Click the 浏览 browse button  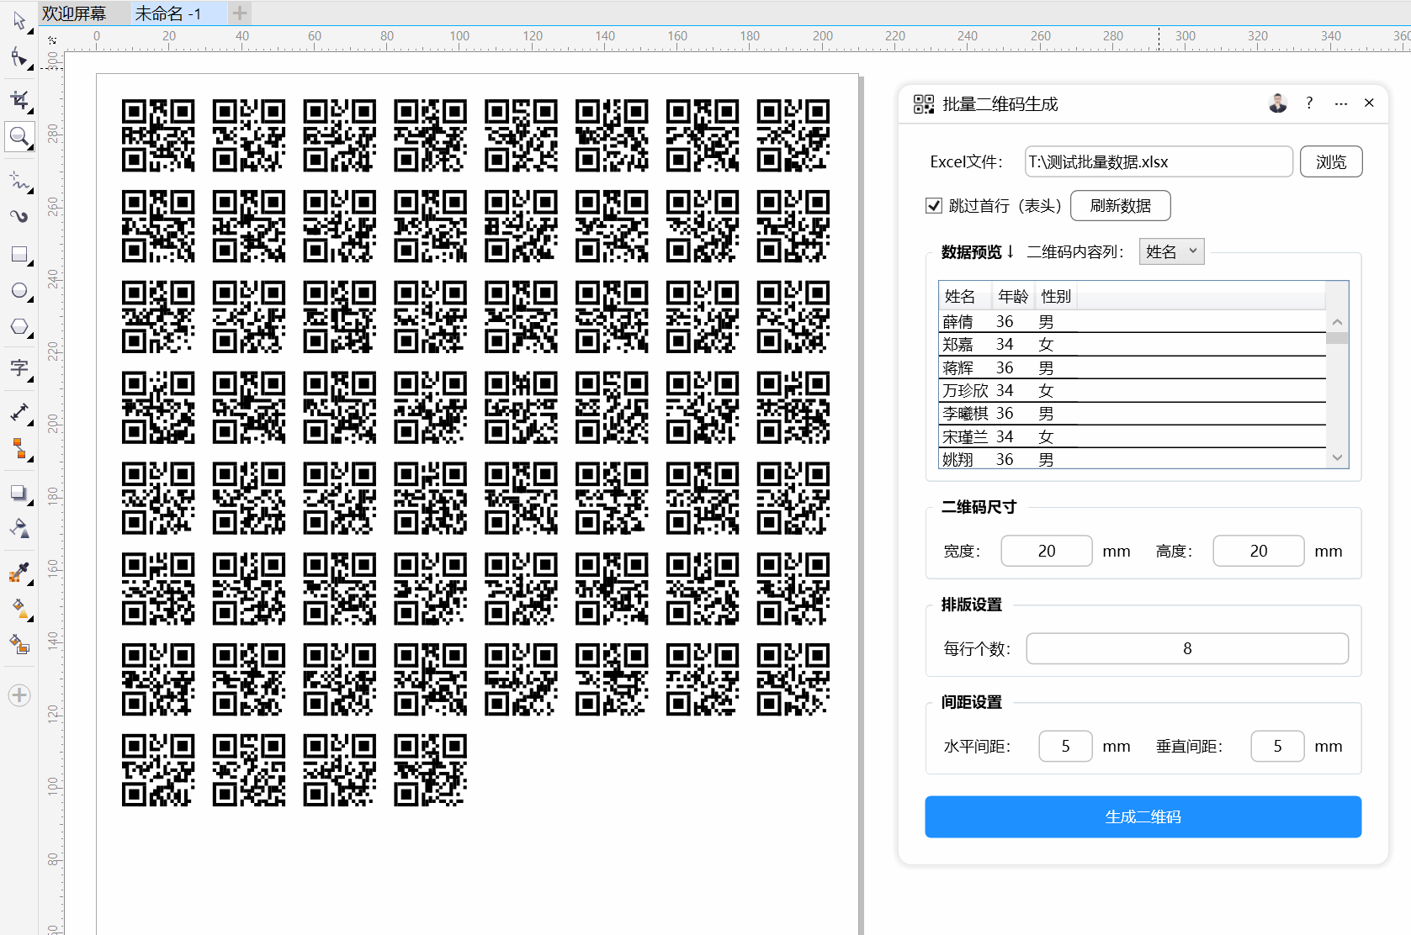1330,161
